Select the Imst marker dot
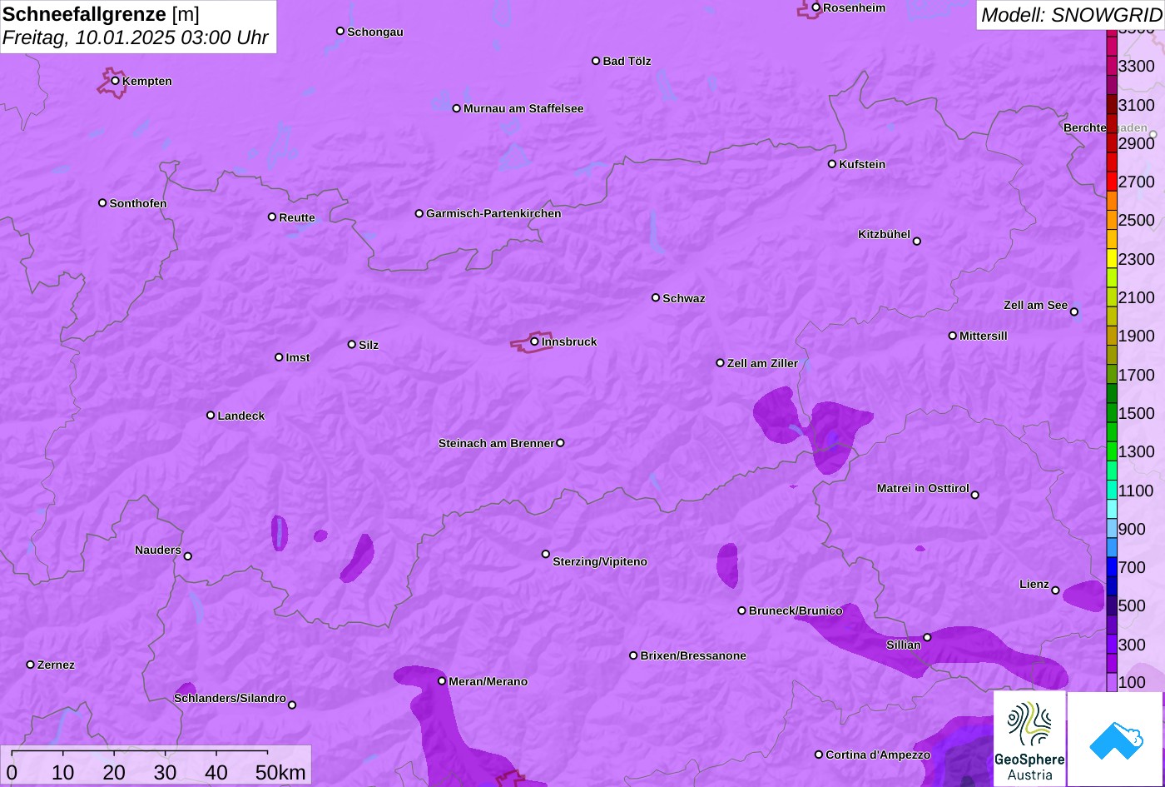 pyautogui.click(x=279, y=357)
